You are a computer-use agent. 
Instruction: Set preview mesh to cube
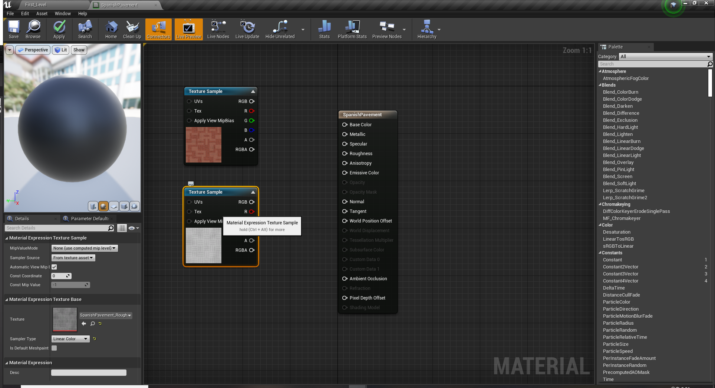point(124,206)
